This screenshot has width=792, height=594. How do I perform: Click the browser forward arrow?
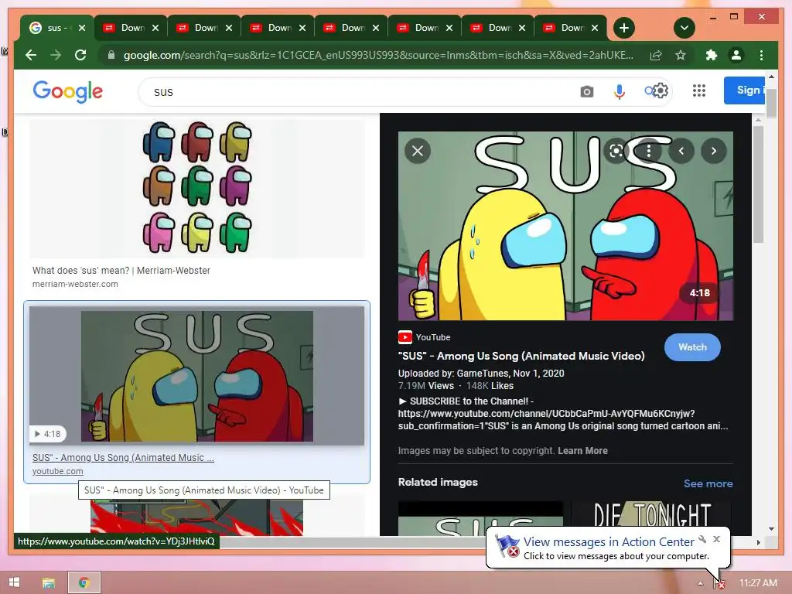56,55
